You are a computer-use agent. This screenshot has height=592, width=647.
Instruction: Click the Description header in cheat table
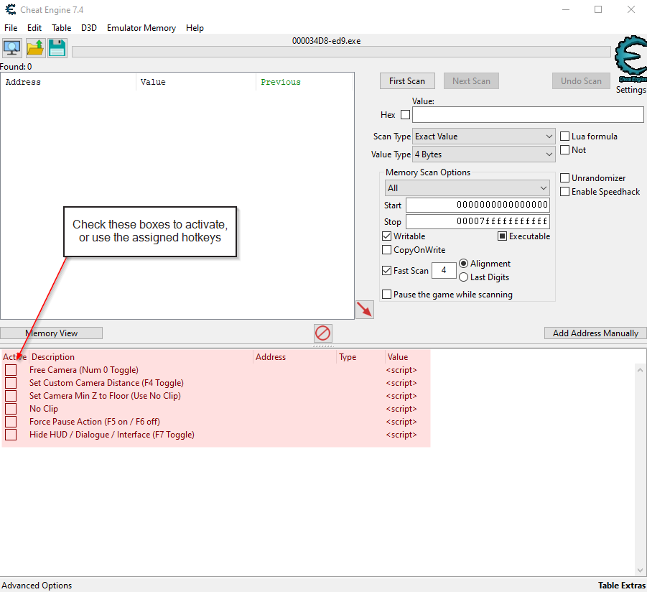141,356
